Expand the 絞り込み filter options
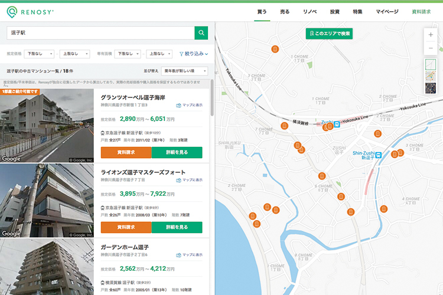Screen dimensions: 443x295 coord(191,54)
